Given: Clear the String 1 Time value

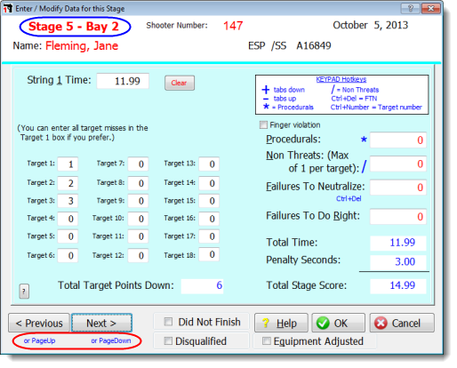Looking at the screenshot, I should click(x=180, y=83).
